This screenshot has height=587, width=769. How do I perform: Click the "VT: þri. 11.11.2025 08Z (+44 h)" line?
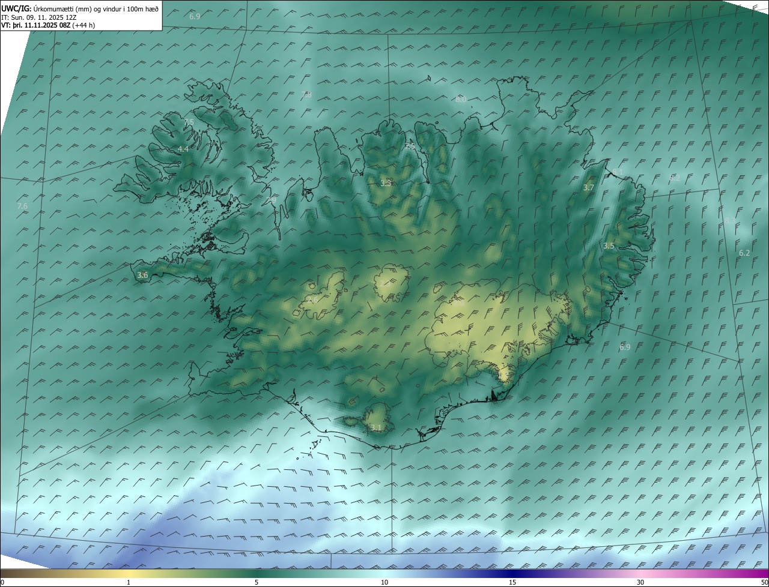click(48, 25)
